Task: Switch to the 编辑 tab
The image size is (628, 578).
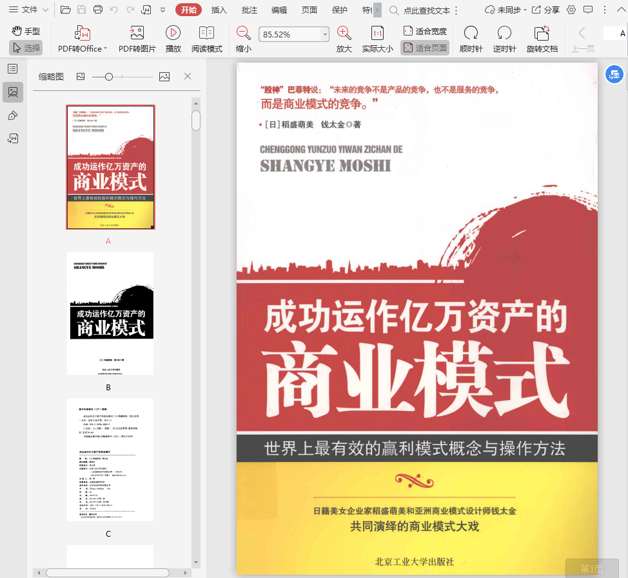Action: (x=279, y=10)
